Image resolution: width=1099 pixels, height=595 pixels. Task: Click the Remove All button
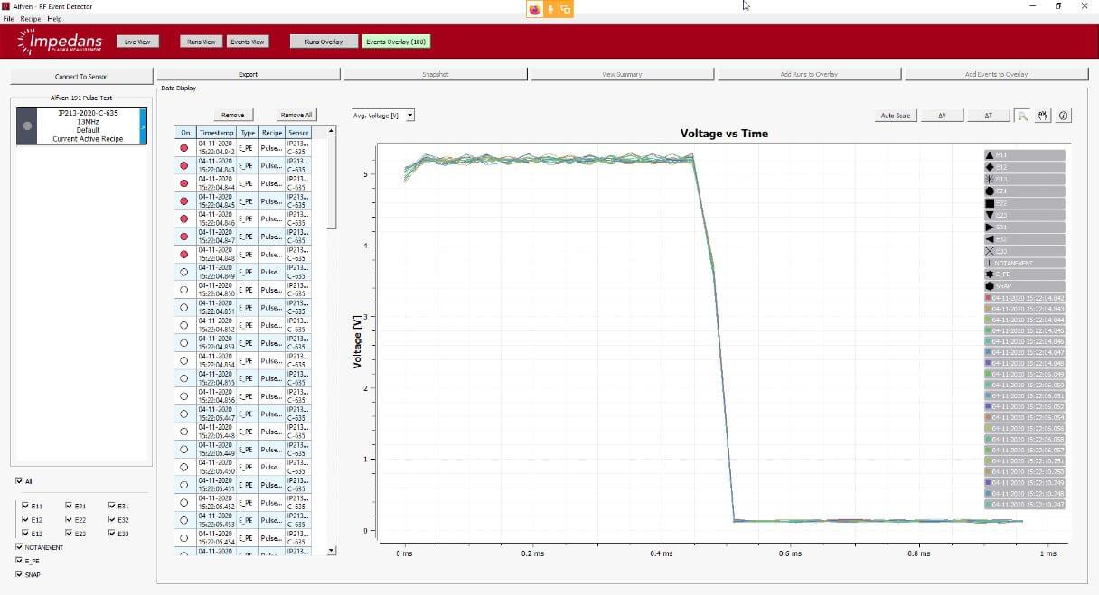point(296,116)
